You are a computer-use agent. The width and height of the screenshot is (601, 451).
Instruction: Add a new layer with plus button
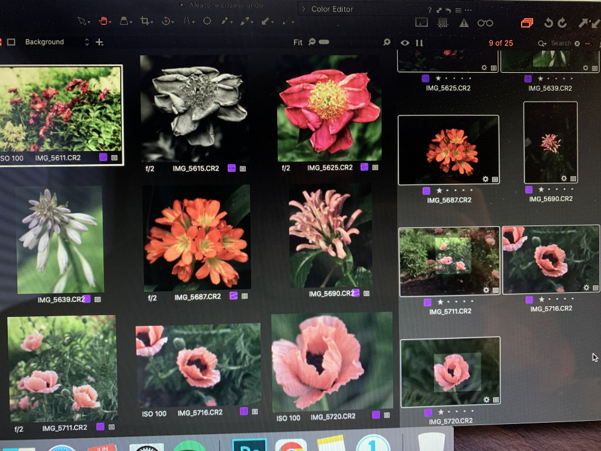click(100, 42)
